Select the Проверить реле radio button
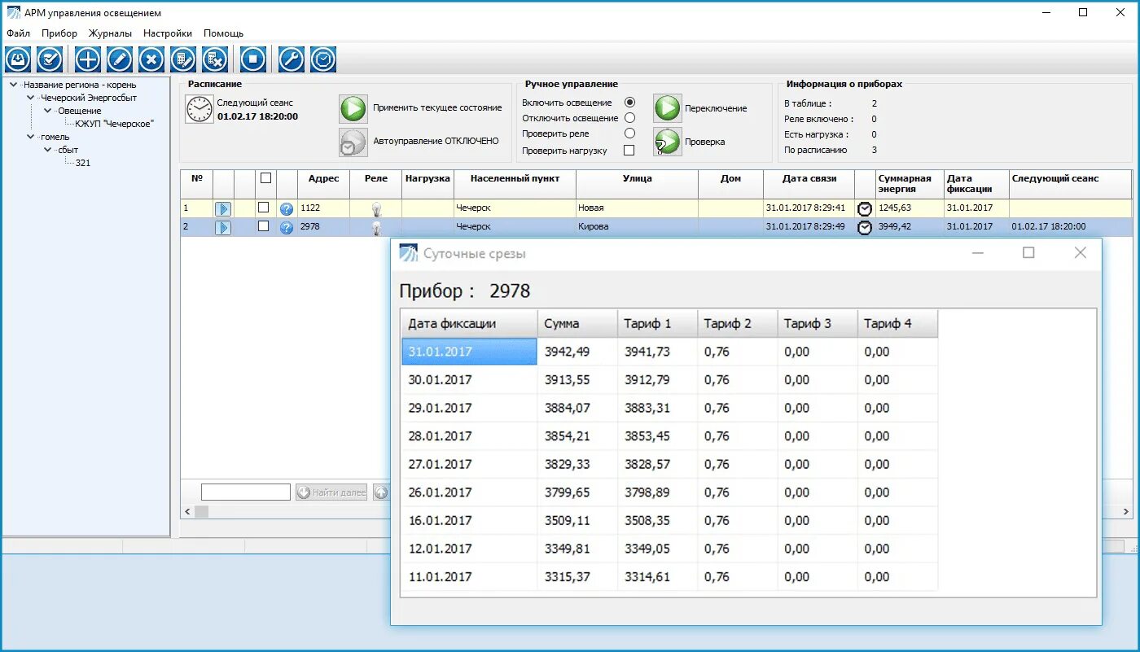This screenshot has width=1140, height=652. (x=629, y=133)
